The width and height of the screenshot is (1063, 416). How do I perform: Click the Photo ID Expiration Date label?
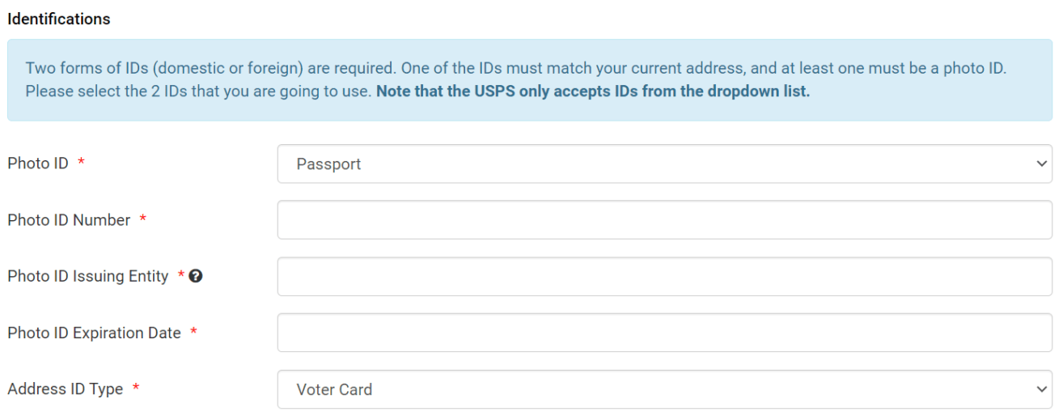point(94,333)
